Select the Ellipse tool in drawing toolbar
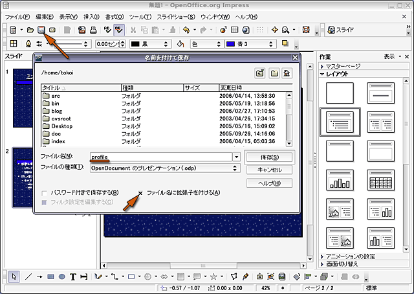The width and height of the screenshot is (414, 294). (x=61, y=277)
